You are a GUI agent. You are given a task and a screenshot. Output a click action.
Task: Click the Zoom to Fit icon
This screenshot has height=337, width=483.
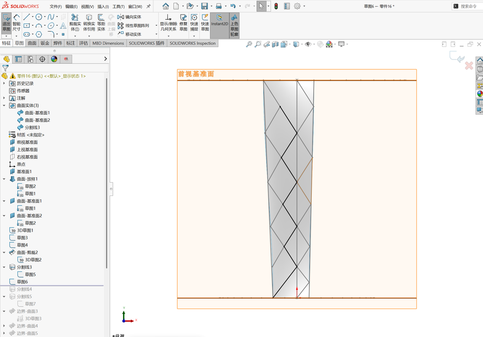pos(249,44)
